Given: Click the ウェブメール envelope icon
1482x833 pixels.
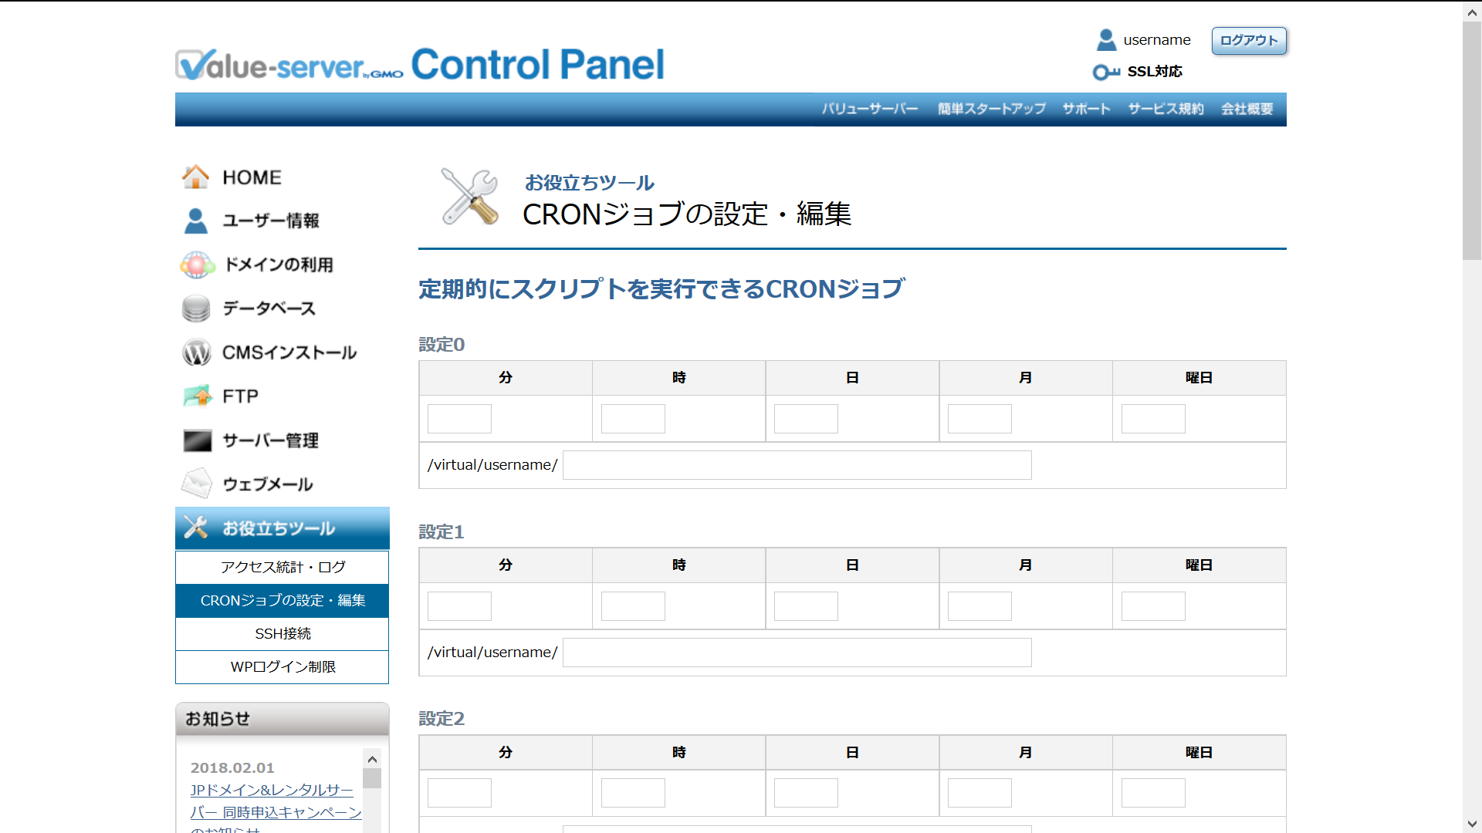Looking at the screenshot, I should (x=196, y=484).
